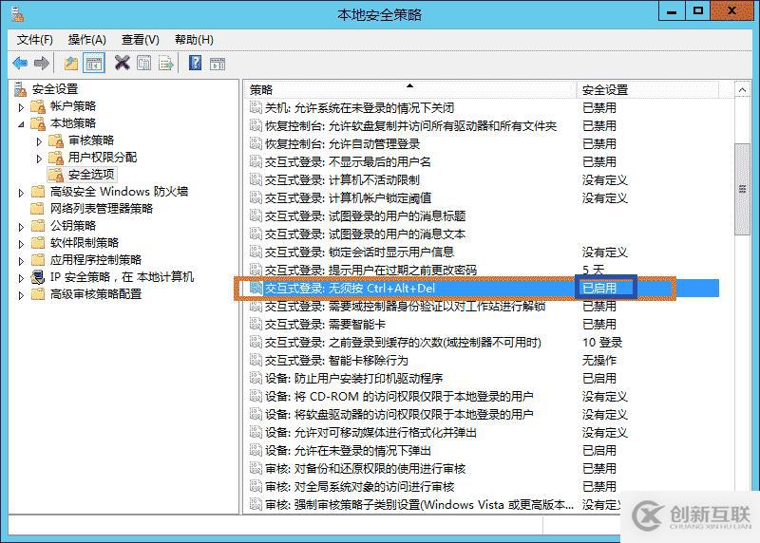Expand the 应用程序控制策略 node arrow

pos(21,261)
